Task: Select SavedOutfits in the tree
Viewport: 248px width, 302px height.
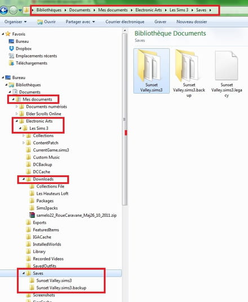Action: click(x=45, y=266)
